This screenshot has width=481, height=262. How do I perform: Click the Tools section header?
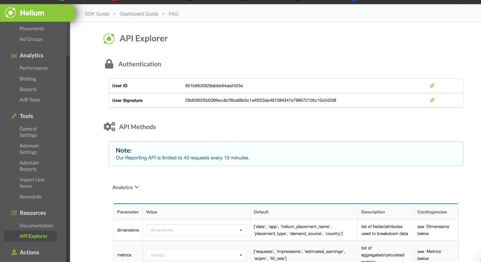pos(26,116)
